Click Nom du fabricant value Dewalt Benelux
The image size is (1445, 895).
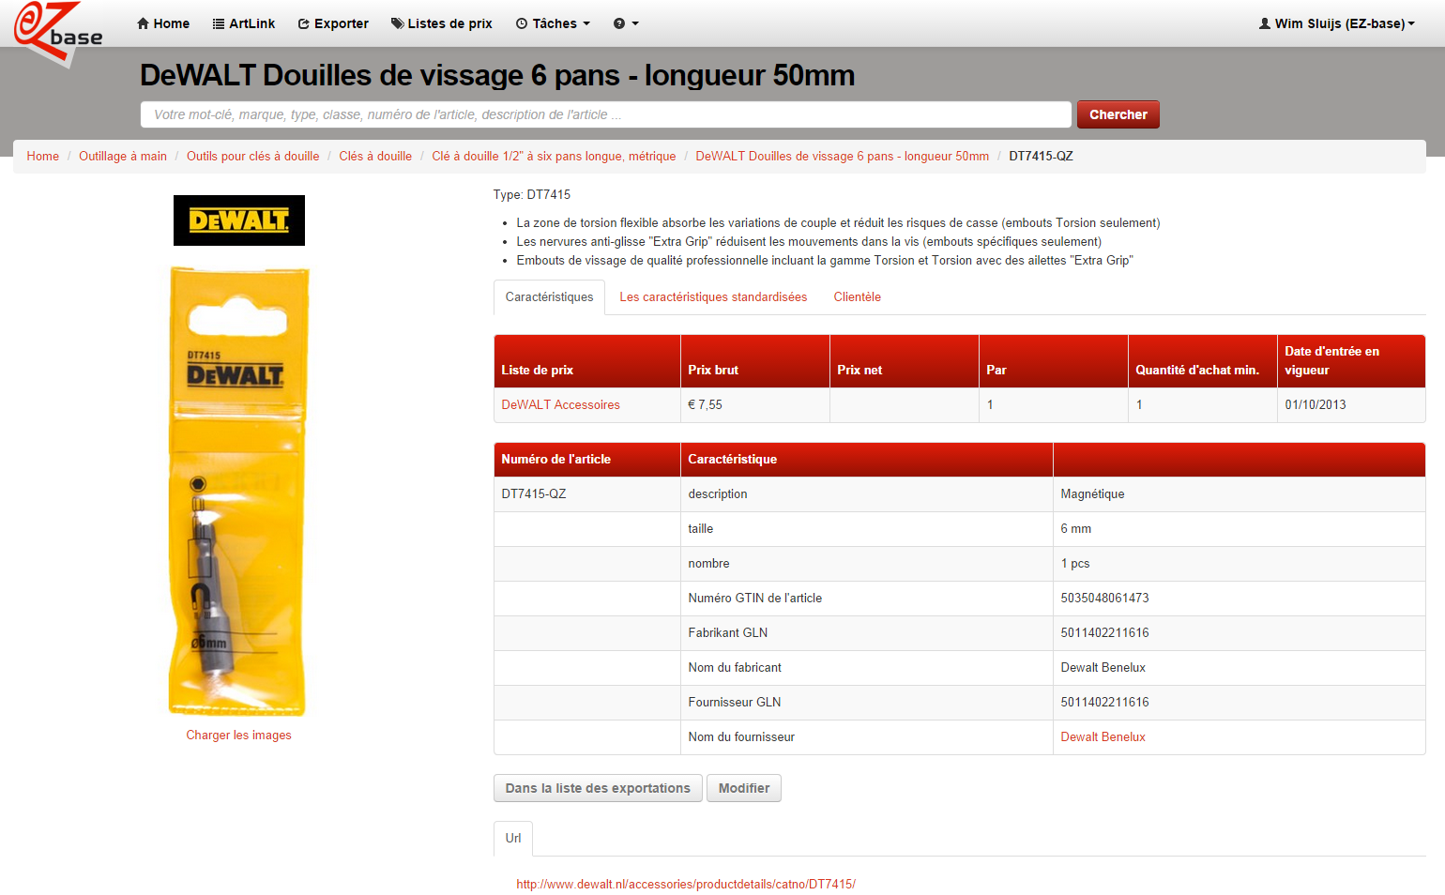pyautogui.click(x=1103, y=668)
